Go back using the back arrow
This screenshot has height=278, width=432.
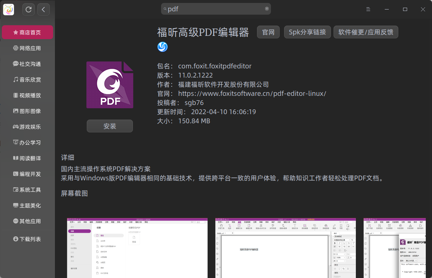pyautogui.click(x=43, y=9)
